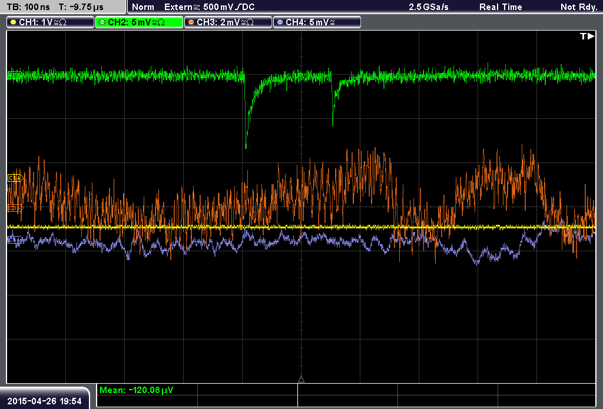
Task: Click the orange C3 ground level marker
Action: pos(16,208)
